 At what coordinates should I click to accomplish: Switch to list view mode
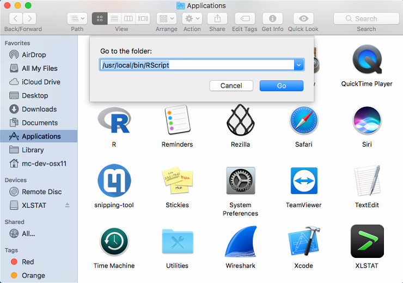[x=114, y=18]
